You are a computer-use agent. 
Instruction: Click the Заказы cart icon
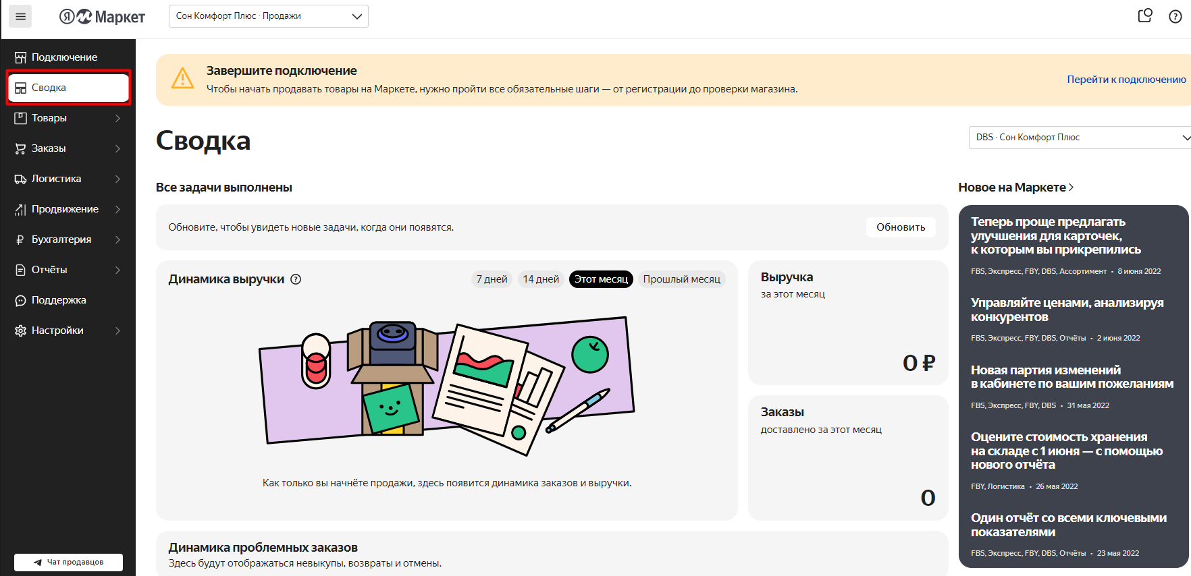[21, 148]
